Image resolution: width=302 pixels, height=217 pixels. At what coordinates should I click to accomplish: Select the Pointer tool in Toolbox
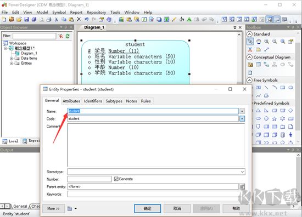[x=250, y=41]
